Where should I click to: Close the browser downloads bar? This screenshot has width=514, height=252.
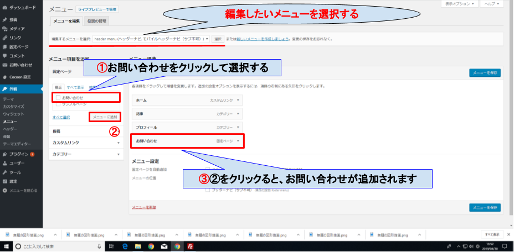point(509,234)
